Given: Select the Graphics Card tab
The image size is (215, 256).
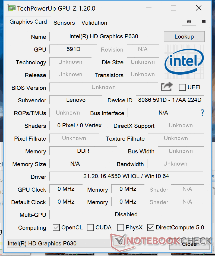Looking at the screenshot, I should [28, 22].
